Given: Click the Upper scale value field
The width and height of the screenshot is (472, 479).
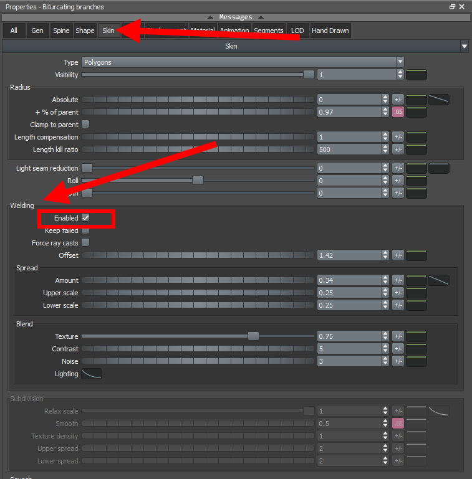Looking at the screenshot, I should click(x=349, y=293).
